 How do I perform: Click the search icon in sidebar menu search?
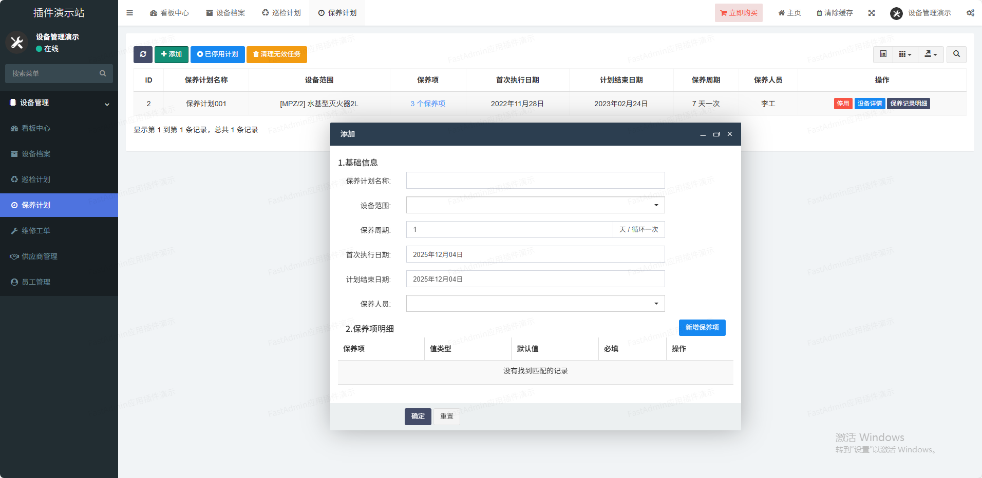(x=103, y=73)
